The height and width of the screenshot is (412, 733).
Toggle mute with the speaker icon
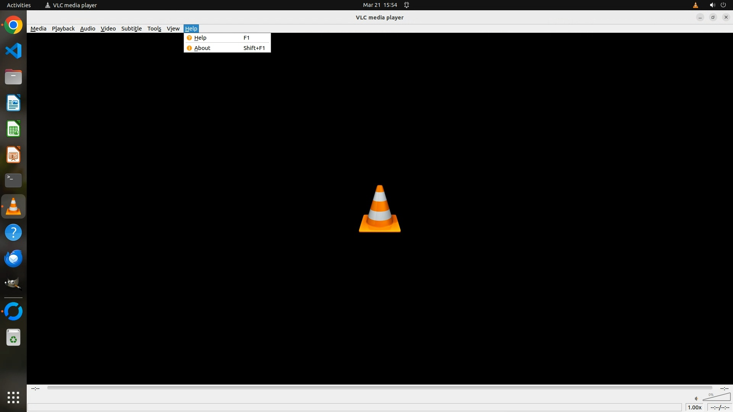tap(696, 399)
